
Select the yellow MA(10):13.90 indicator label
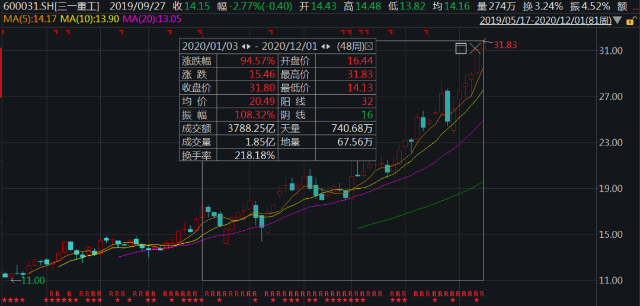tap(85, 19)
